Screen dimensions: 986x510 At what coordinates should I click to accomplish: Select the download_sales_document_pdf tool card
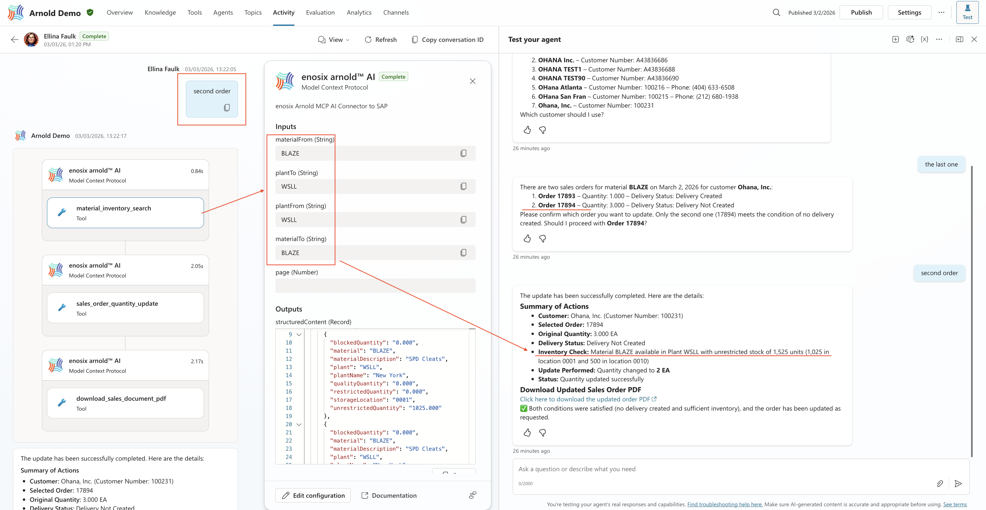coord(125,403)
